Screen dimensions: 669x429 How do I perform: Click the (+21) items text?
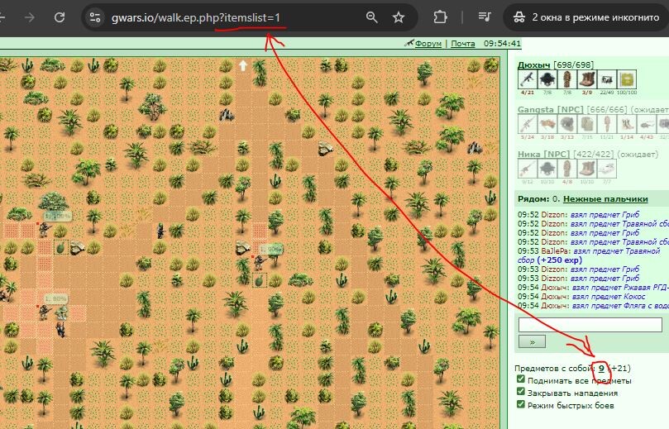point(619,368)
